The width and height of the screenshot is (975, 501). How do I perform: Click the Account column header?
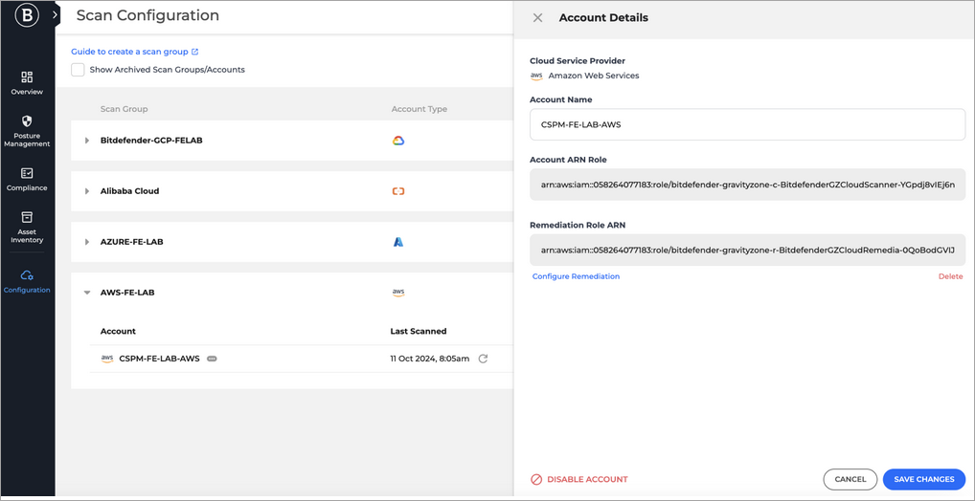click(x=118, y=331)
